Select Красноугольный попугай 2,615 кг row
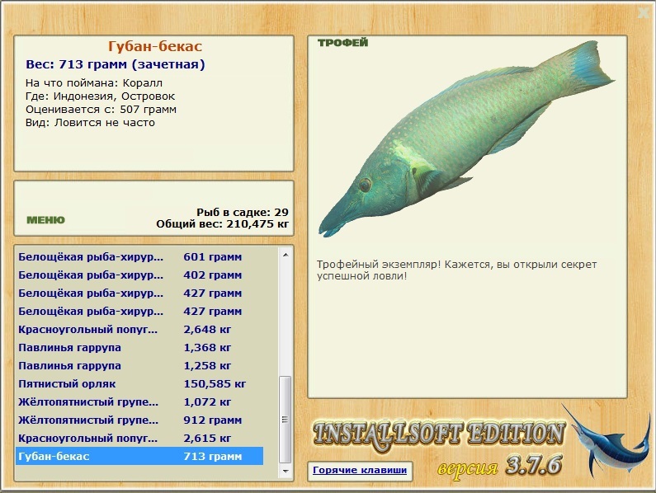The image size is (656, 493). (x=139, y=439)
